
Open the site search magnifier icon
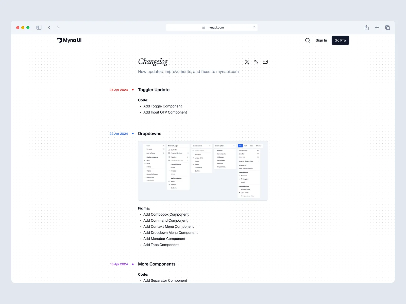308,40
